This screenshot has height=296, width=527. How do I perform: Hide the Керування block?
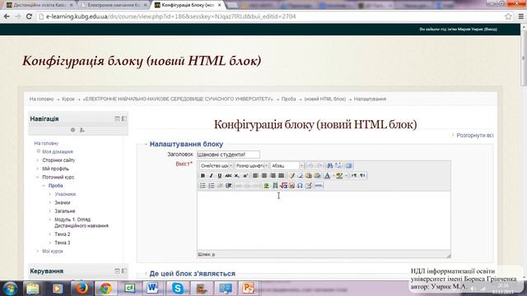point(117,271)
